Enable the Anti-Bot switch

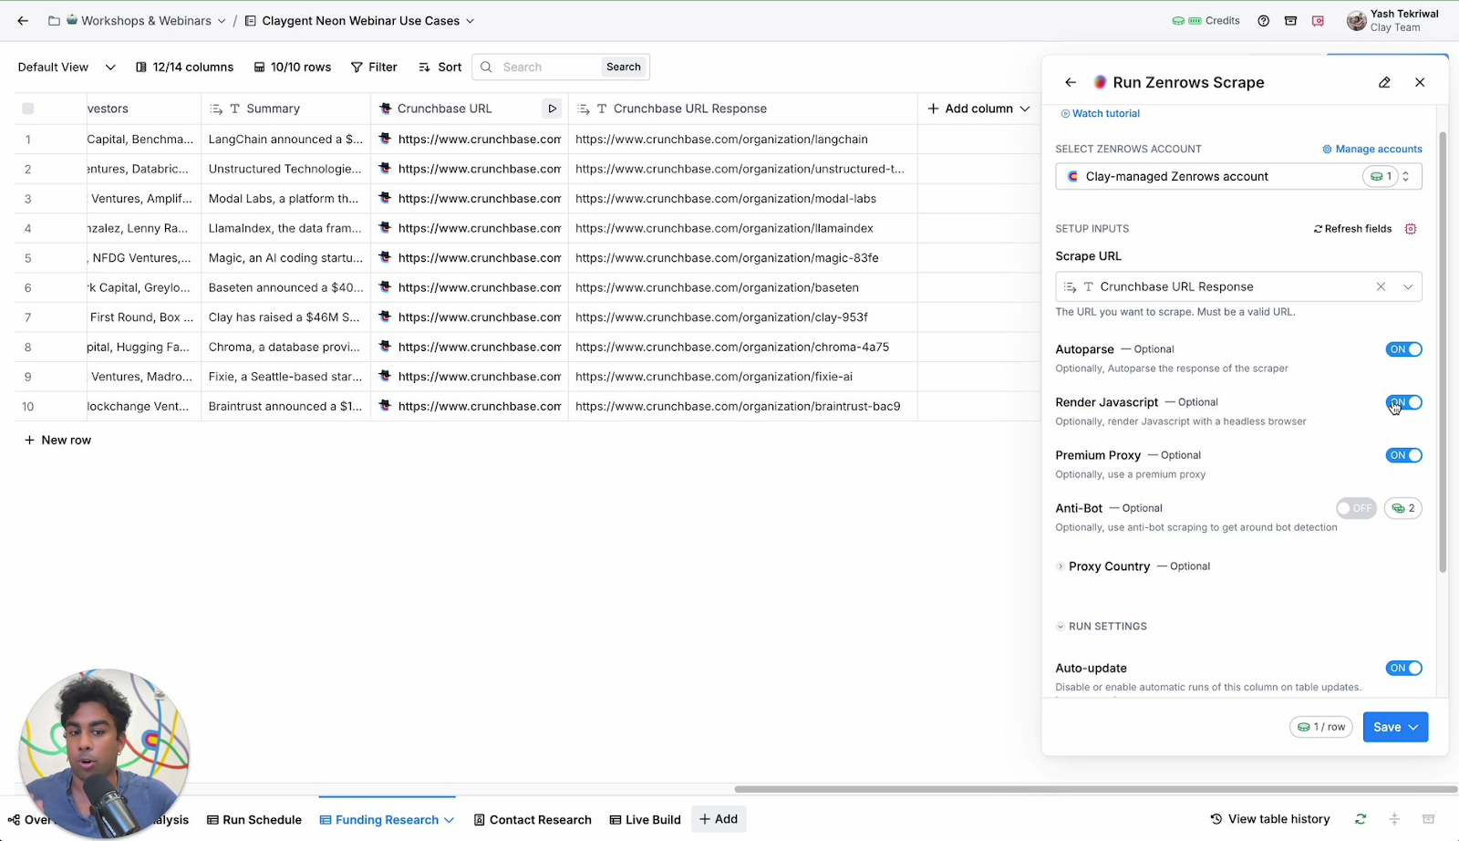(x=1356, y=508)
